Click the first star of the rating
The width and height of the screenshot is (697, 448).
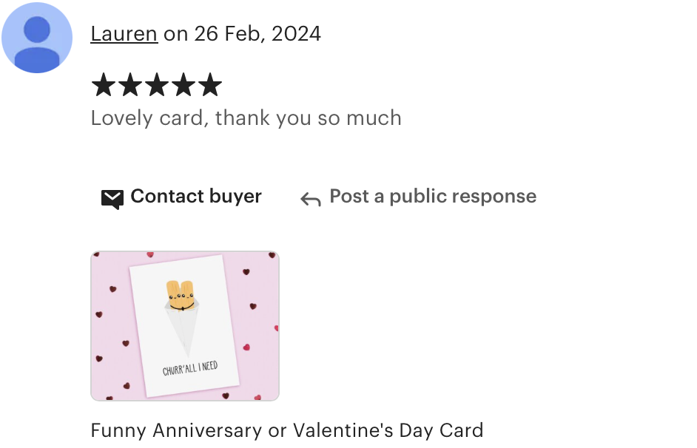coord(104,85)
